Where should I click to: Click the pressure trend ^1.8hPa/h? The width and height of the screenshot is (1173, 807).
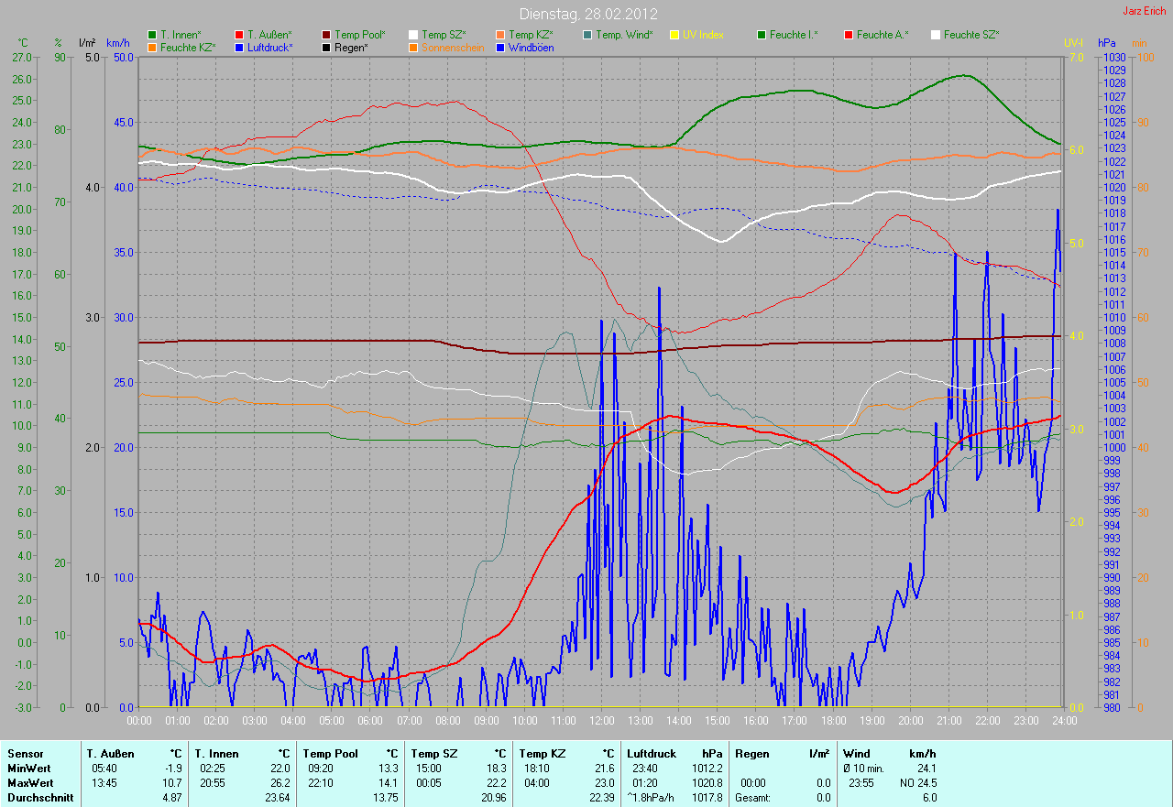click(652, 798)
